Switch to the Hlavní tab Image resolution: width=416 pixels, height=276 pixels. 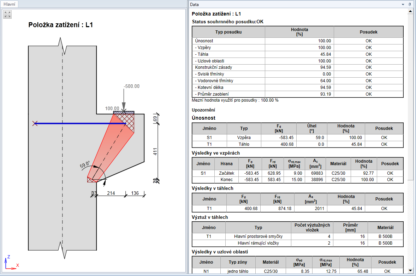(x=10, y=4)
